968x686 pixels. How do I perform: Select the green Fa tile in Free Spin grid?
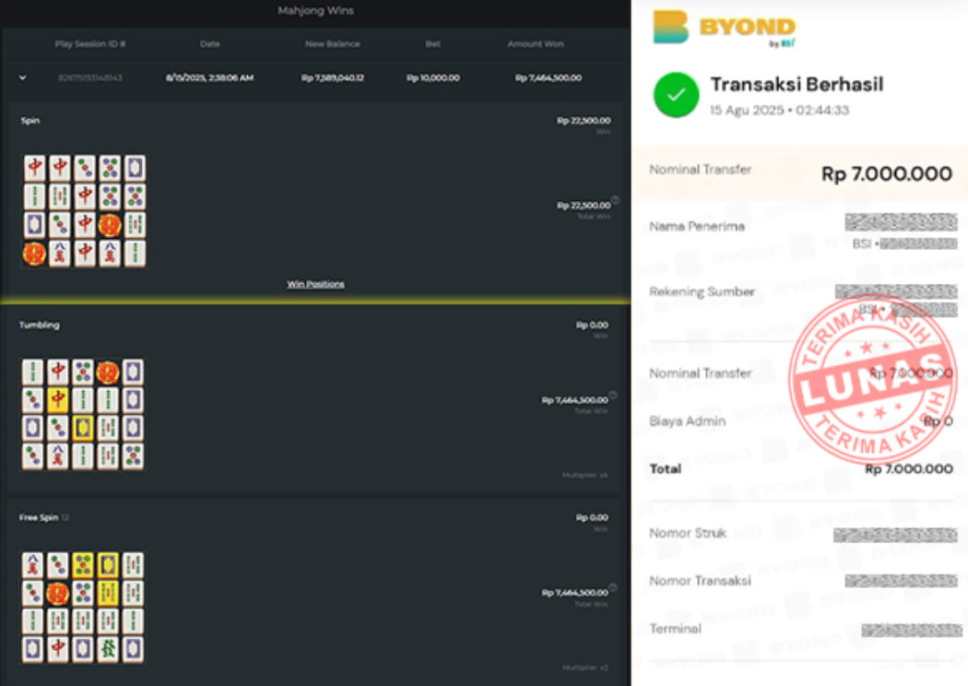(108, 649)
